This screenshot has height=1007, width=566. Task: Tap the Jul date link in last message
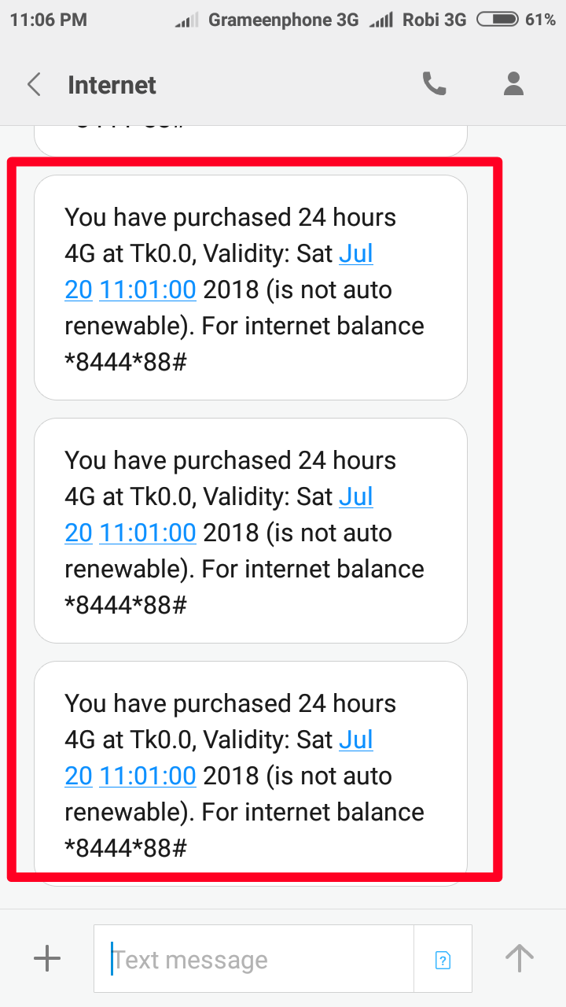(355, 740)
